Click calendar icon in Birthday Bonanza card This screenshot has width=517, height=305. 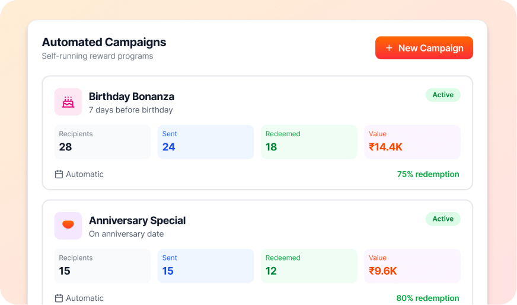click(x=59, y=174)
